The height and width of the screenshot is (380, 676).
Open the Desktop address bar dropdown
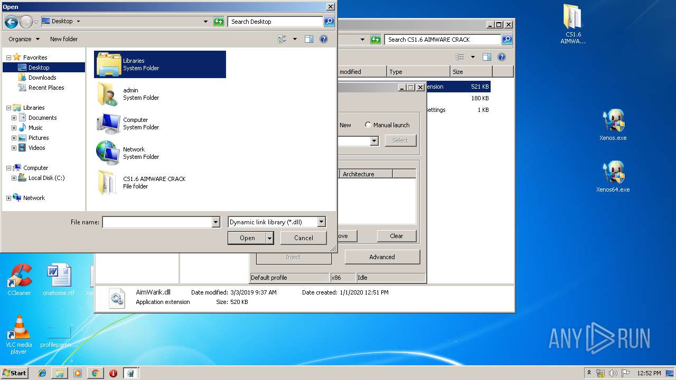[x=206, y=22]
